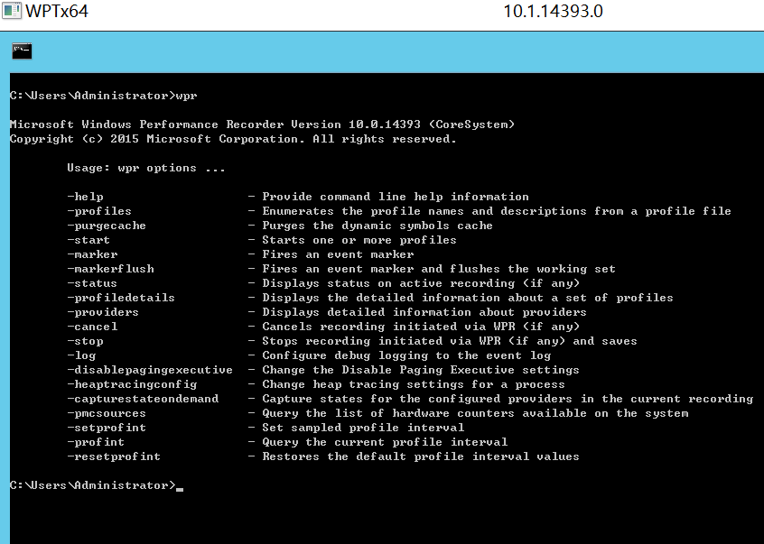Click 'Configure debug logging to the event log'
The image size is (764, 544).
point(406,355)
